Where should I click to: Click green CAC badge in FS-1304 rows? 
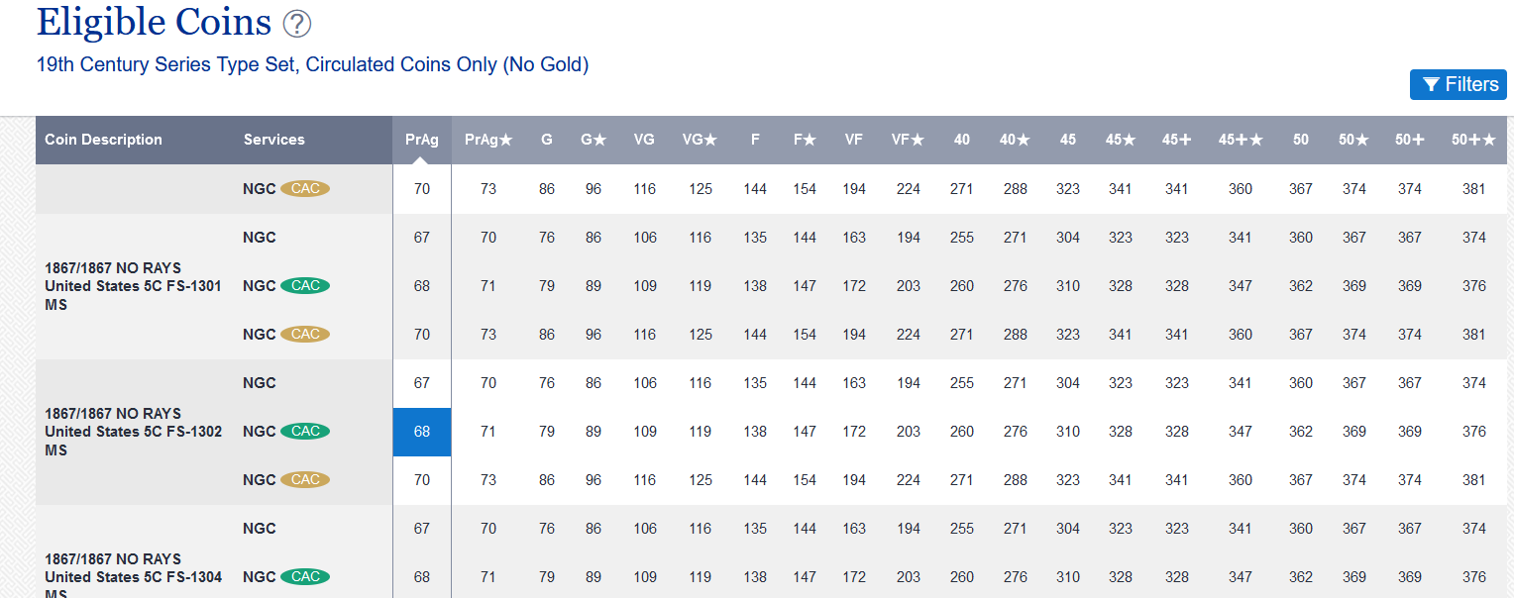click(305, 577)
